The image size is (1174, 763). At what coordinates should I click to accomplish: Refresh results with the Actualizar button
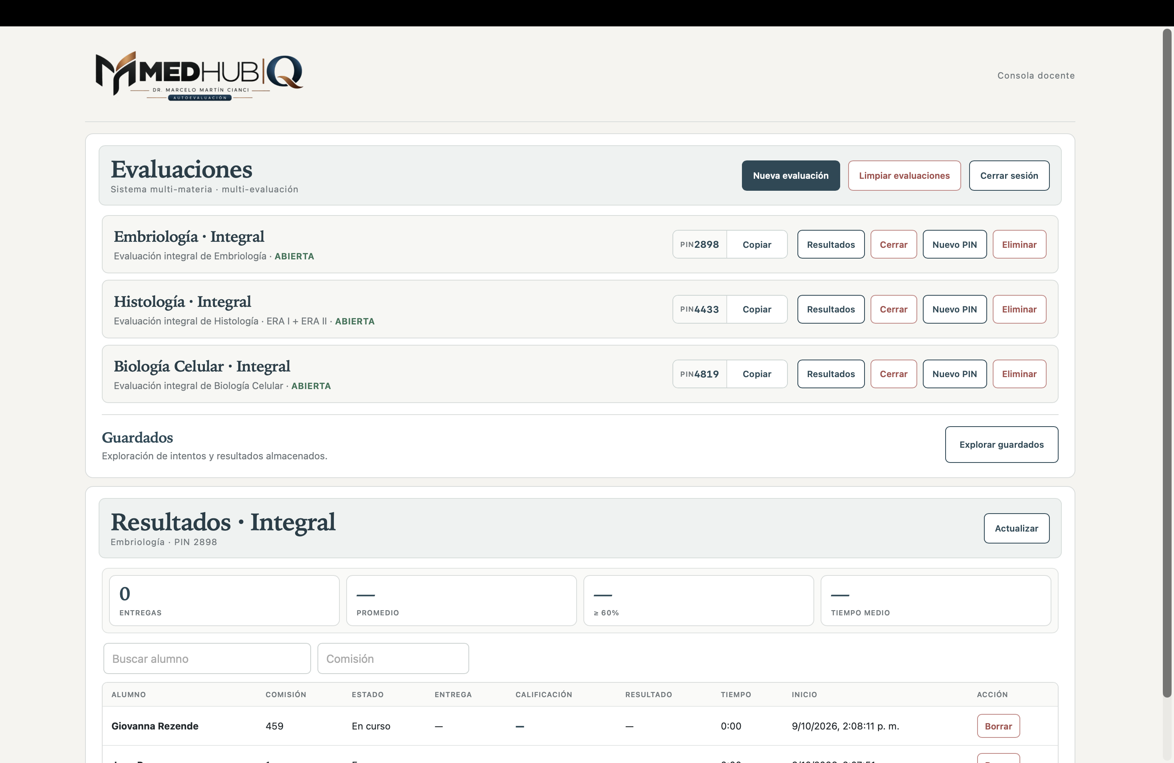[x=1016, y=528]
